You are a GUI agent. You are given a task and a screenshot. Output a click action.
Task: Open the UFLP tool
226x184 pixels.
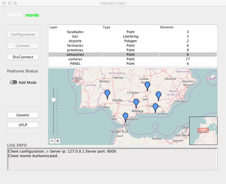click(23, 125)
